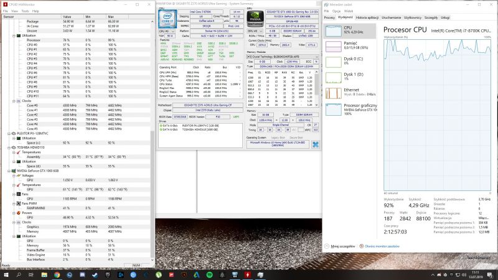Open Steam from the taskbar
This screenshot has height=280, width=498.
point(95,275)
